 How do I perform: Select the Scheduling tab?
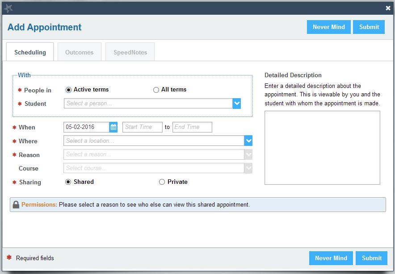[29, 52]
